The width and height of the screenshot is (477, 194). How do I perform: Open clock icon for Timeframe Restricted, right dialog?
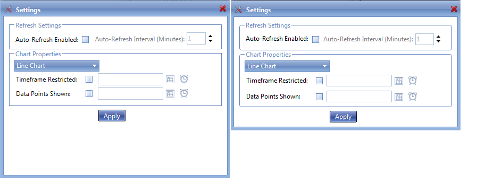(413, 81)
